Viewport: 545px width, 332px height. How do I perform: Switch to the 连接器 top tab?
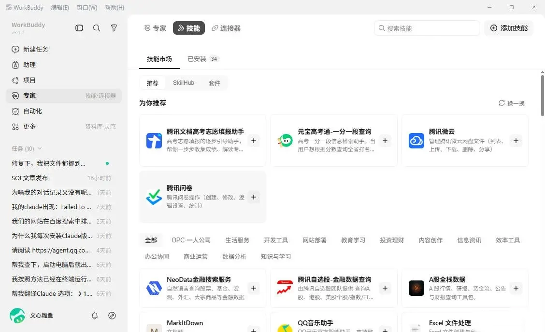tap(226, 28)
